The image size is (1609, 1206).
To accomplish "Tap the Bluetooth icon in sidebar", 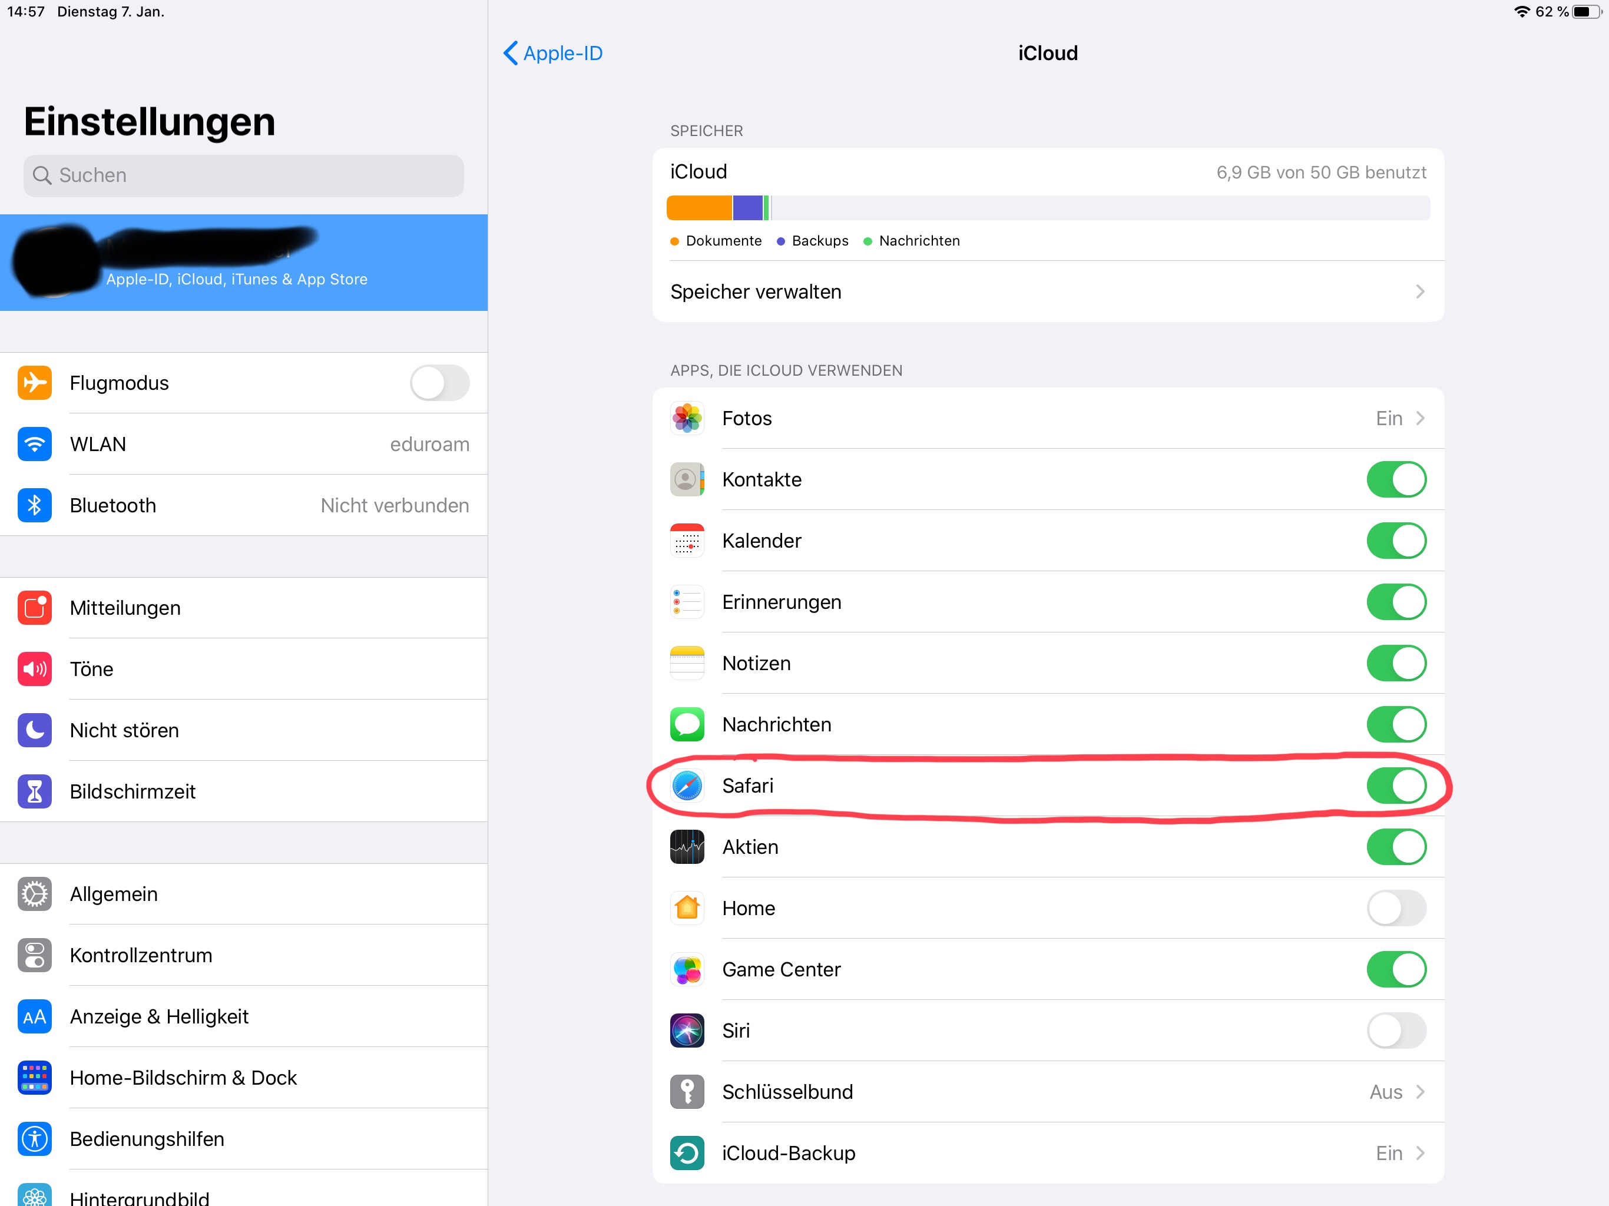I will pos(34,505).
